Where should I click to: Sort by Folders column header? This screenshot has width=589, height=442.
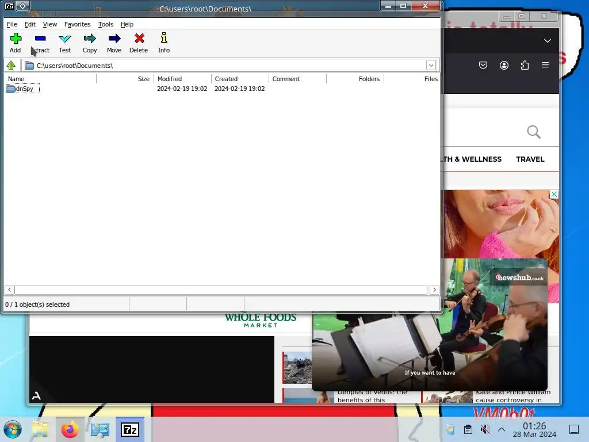click(x=355, y=79)
